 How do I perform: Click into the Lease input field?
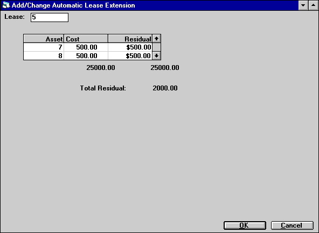pos(50,17)
